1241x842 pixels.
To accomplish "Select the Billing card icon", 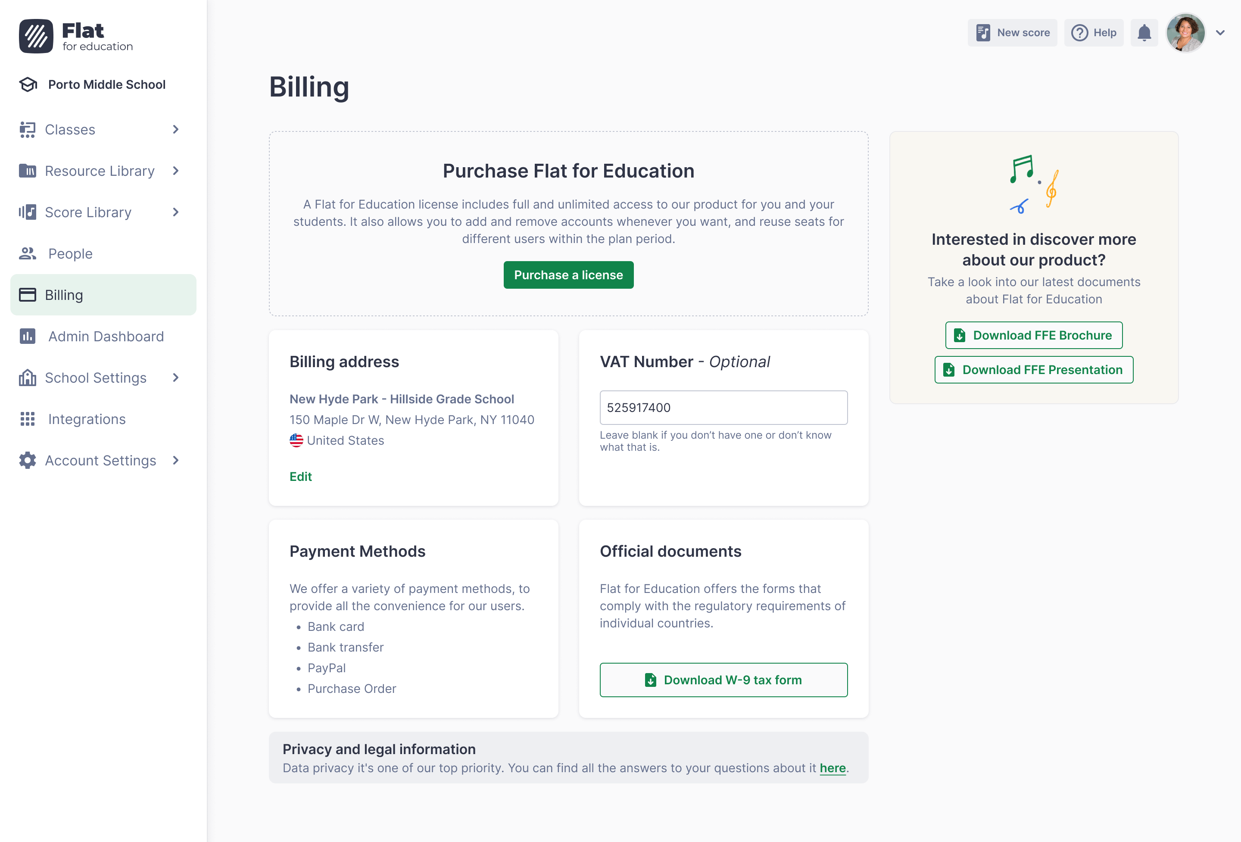I will coord(27,294).
